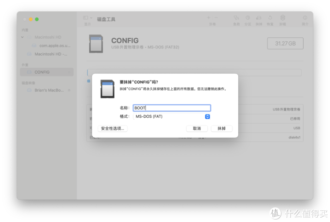
Task: Click the Erase (抹掉) toolbar icon
Action: pyautogui.click(x=259, y=17)
